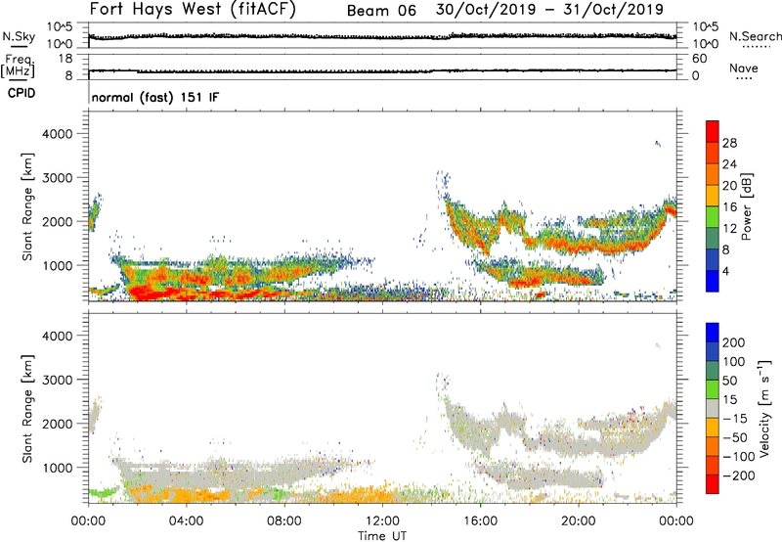782x542 pixels.
Task: Click the '28' power scale value
Action: pos(729,143)
